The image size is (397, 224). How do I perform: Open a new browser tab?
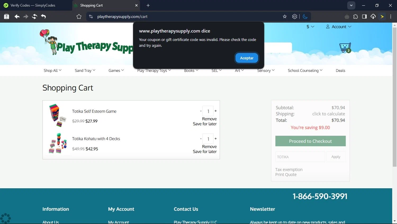pos(148,5)
